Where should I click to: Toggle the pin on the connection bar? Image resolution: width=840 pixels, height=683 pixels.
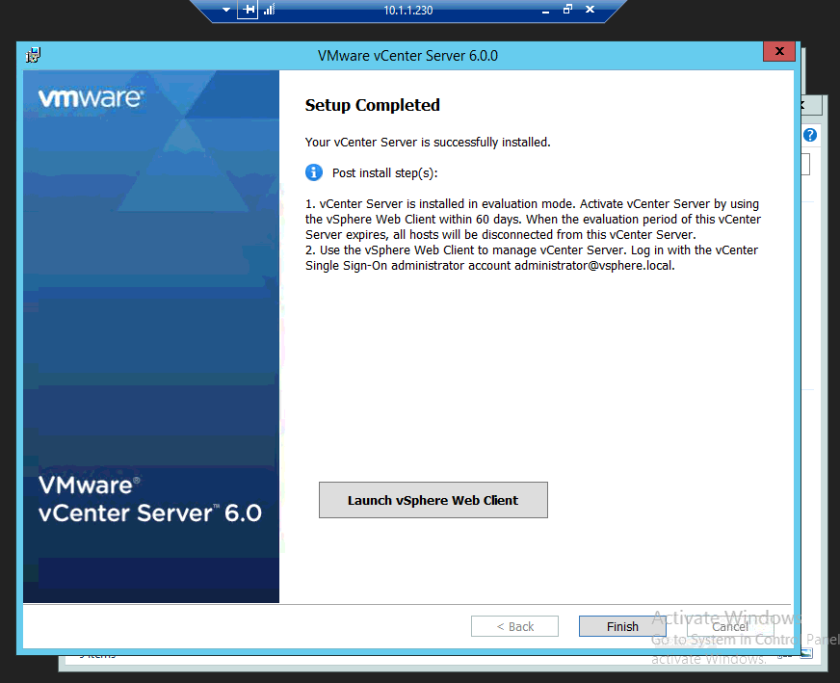click(x=248, y=9)
